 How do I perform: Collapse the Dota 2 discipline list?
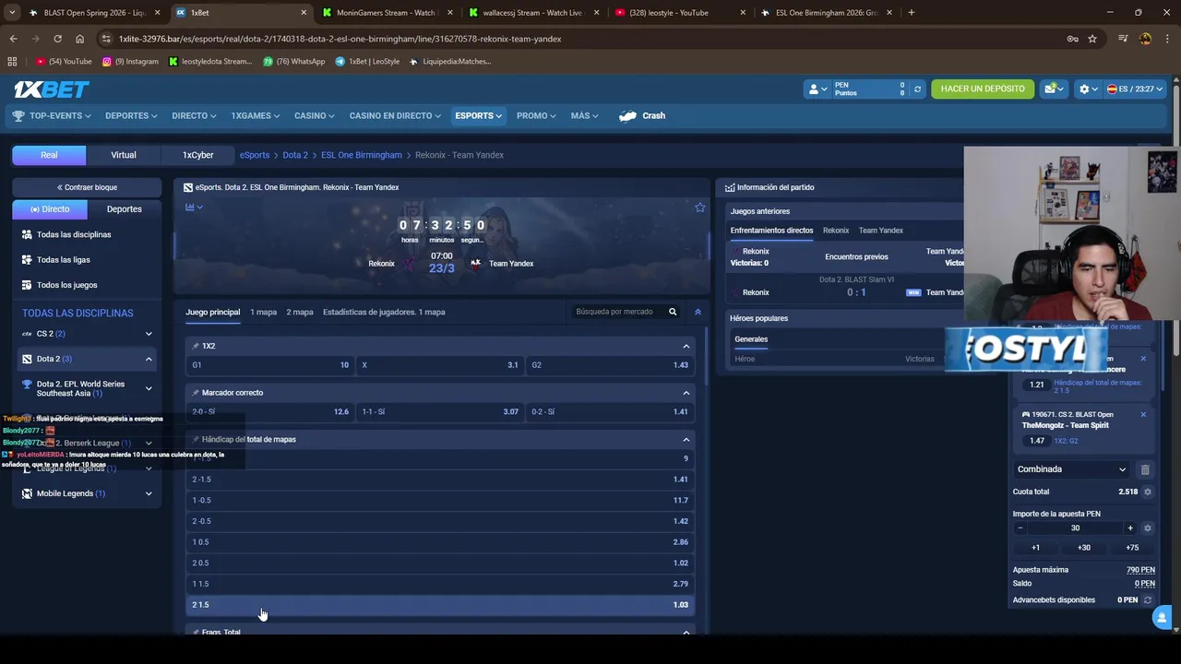[x=149, y=359]
